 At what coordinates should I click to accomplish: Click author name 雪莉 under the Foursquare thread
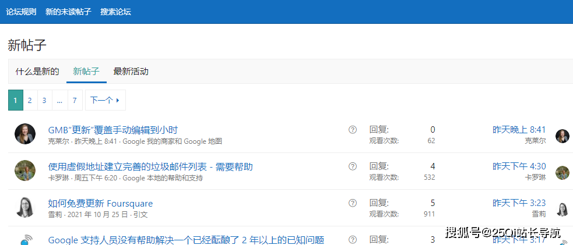(x=55, y=215)
